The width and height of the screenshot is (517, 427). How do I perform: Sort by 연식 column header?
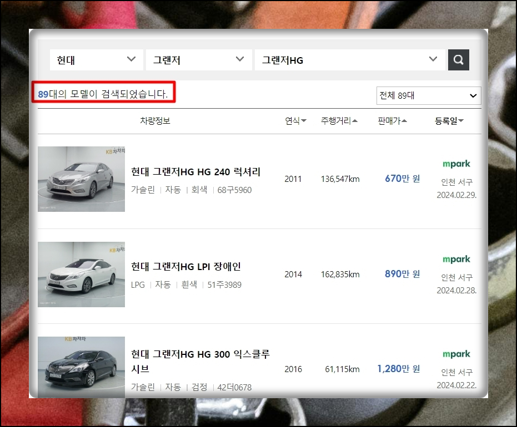296,121
